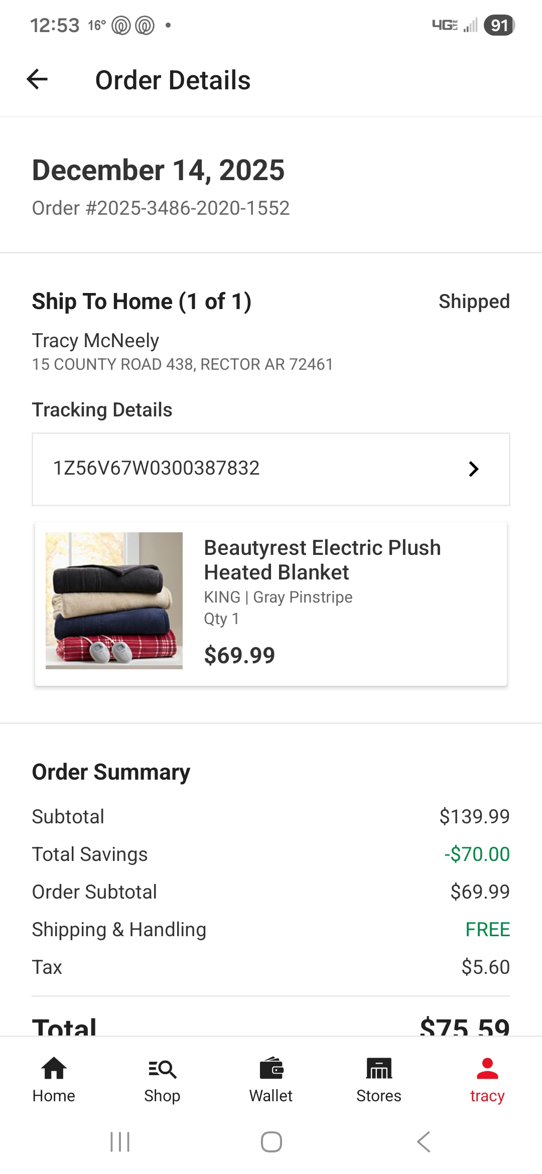Tap the shipping address line

pos(183,364)
